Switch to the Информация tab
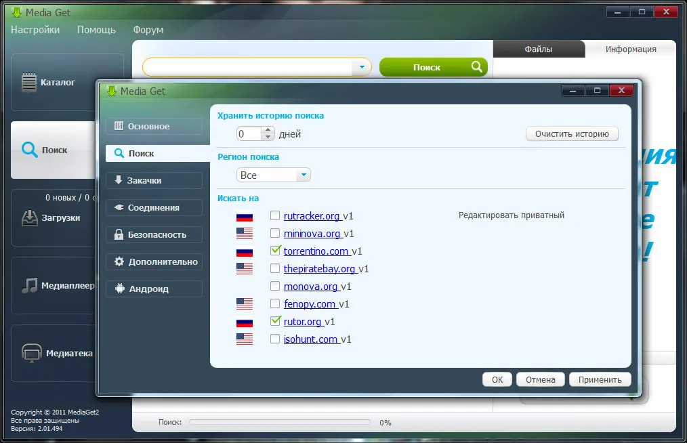This screenshot has height=443, width=687. click(x=630, y=49)
